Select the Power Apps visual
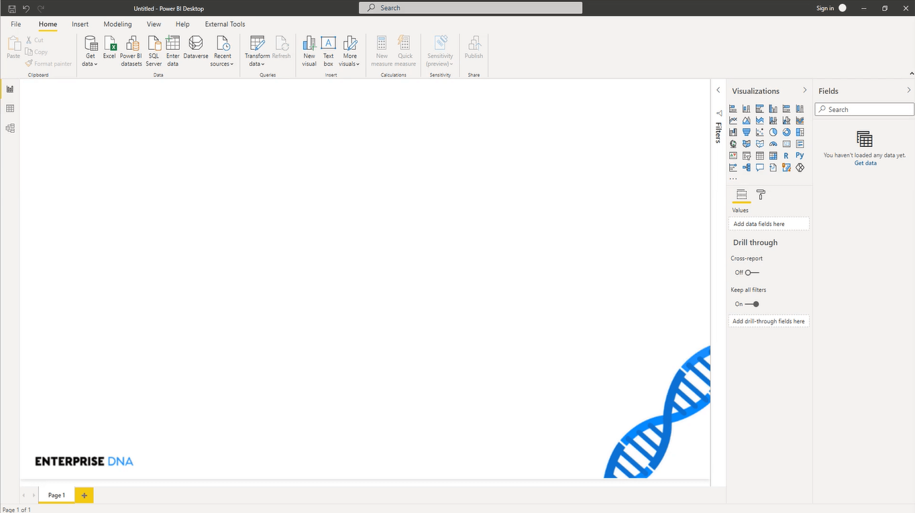Viewport: 915px width, 513px height. point(800,168)
